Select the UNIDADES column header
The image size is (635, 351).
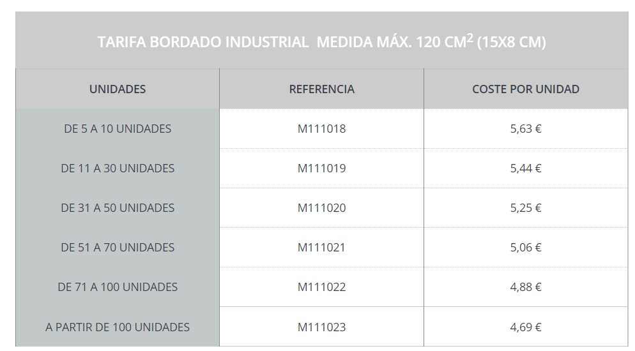point(118,89)
